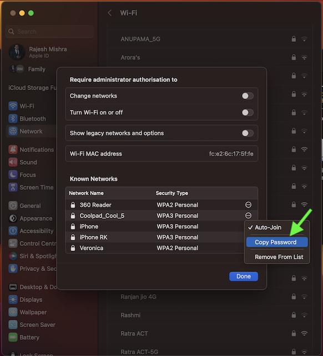Go back from the Wi-Fi pane

pos(110,13)
